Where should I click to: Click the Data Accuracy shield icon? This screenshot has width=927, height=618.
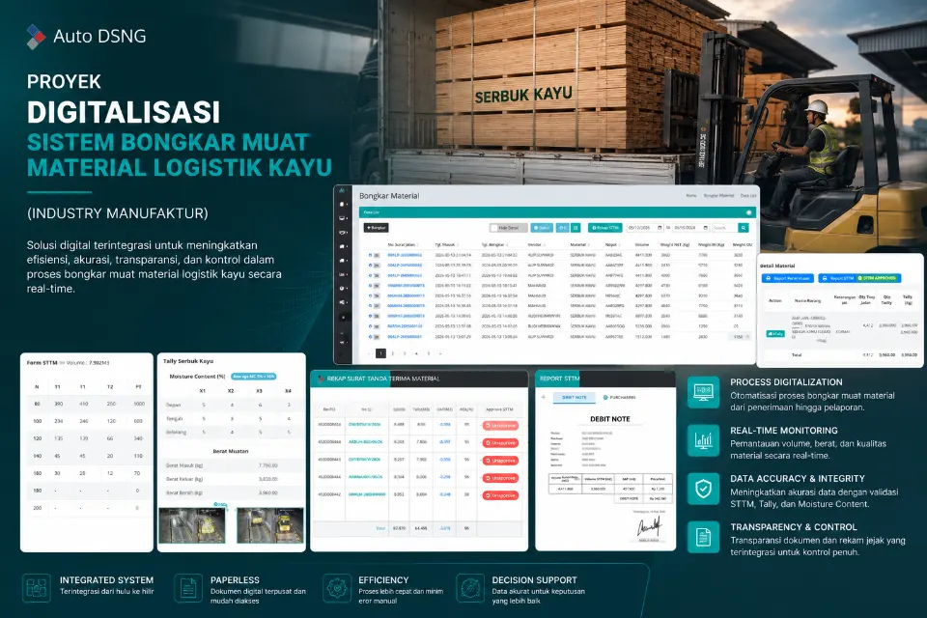point(703,489)
